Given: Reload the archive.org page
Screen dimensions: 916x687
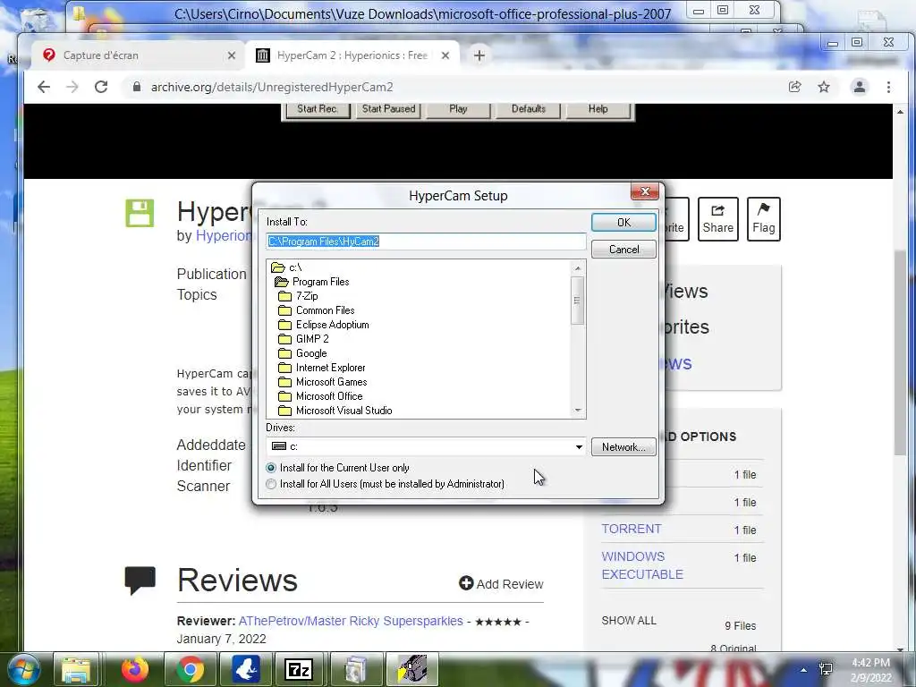Looking at the screenshot, I should pos(101,87).
